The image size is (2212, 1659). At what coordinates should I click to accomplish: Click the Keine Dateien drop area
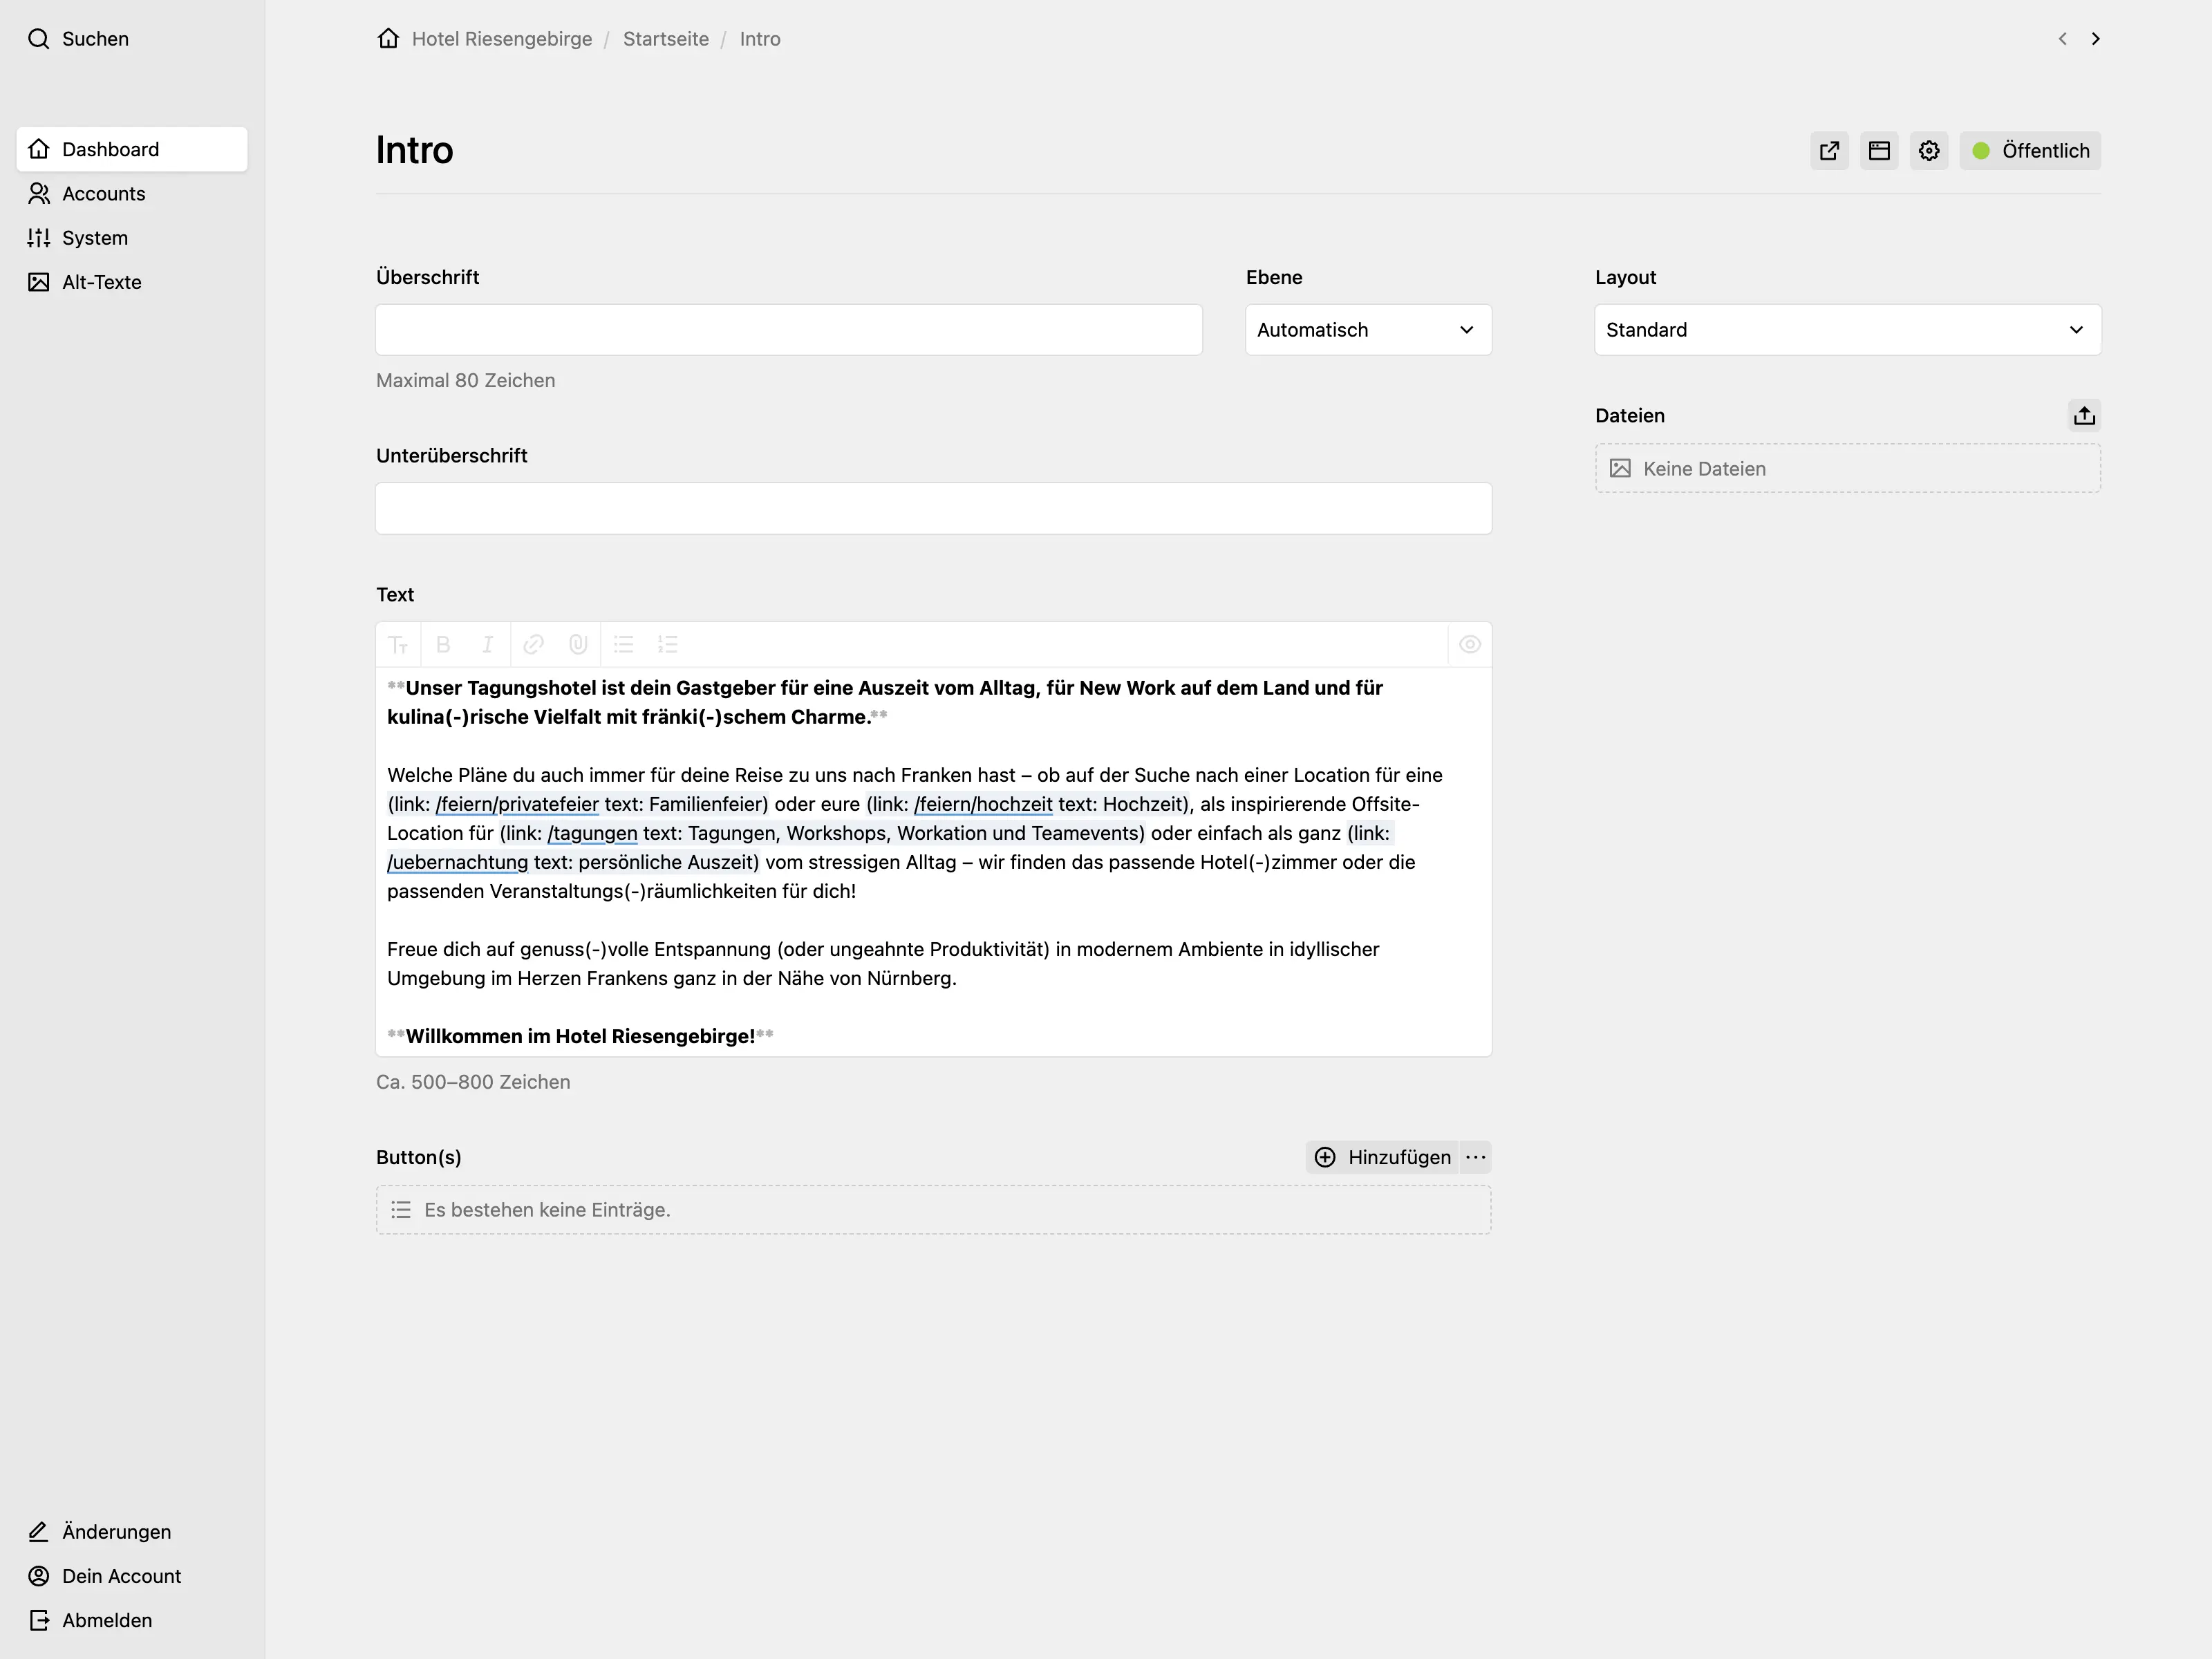(1848, 469)
